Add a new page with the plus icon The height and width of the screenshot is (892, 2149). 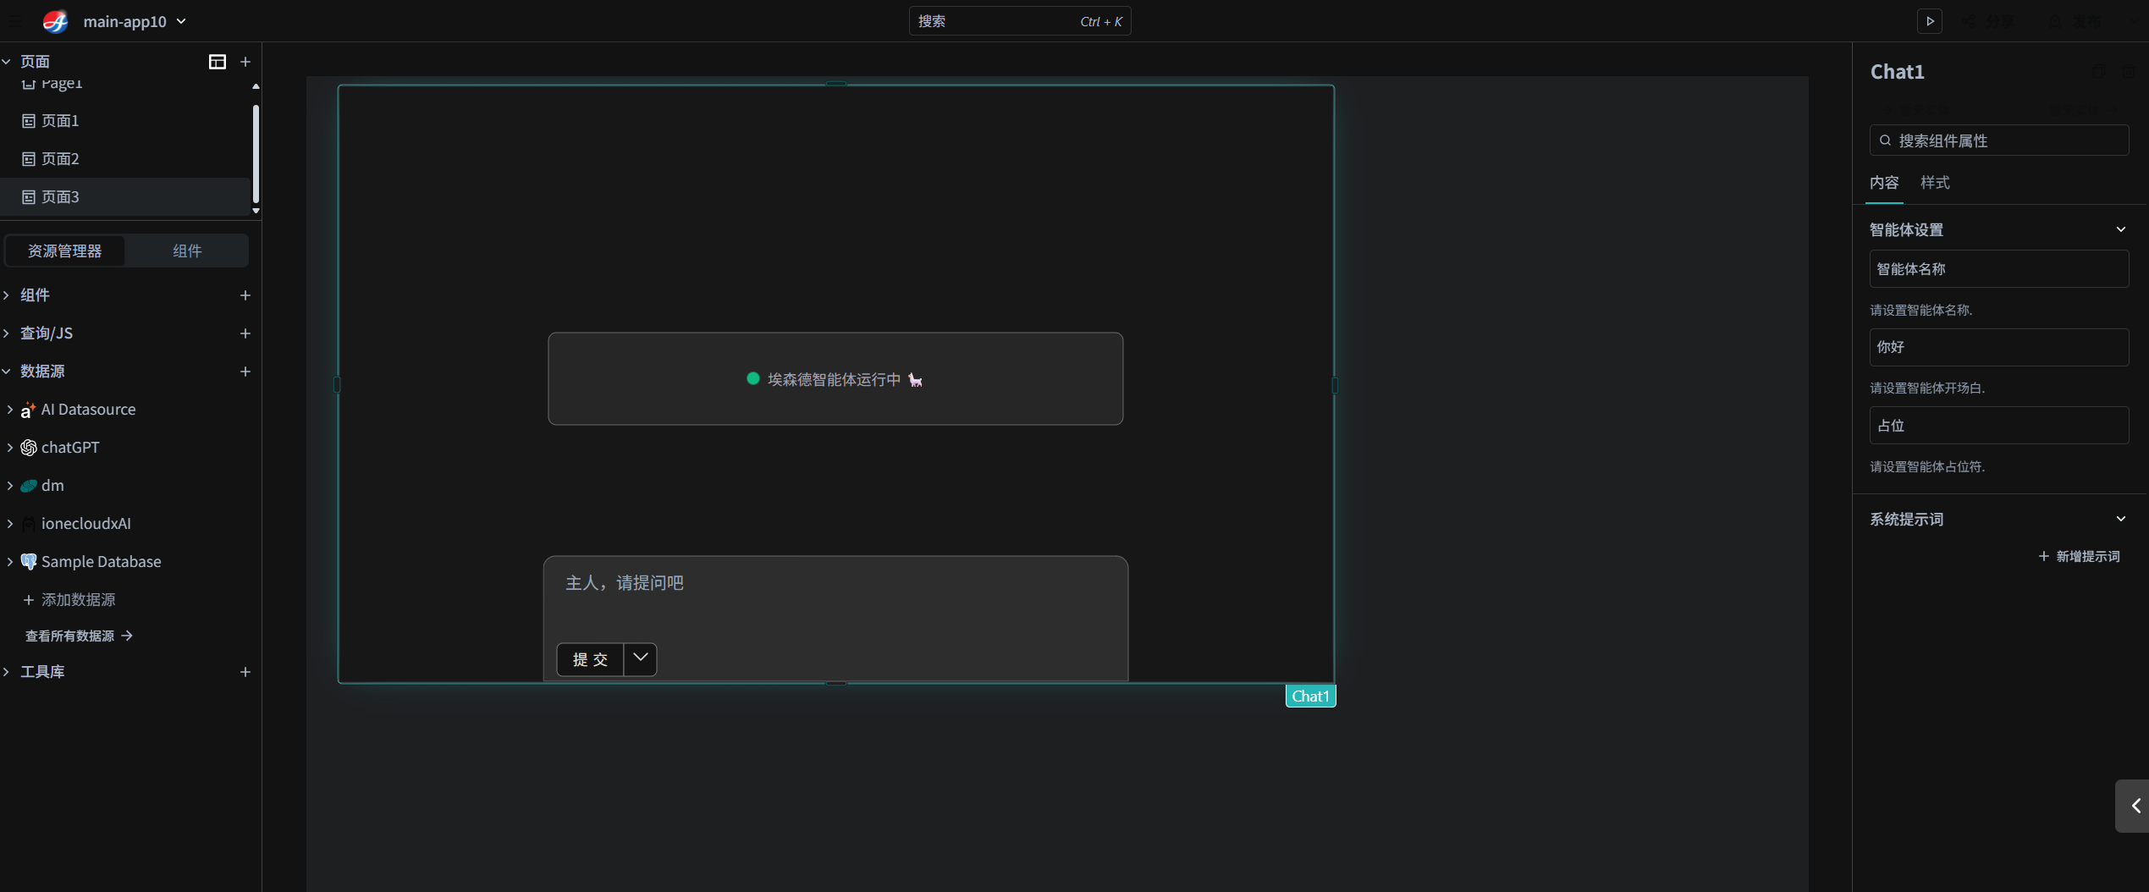click(x=245, y=62)
